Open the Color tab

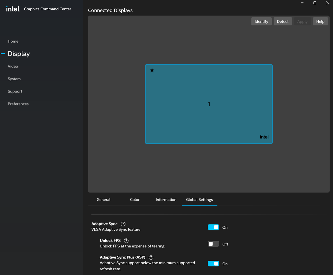pos(135,200)
